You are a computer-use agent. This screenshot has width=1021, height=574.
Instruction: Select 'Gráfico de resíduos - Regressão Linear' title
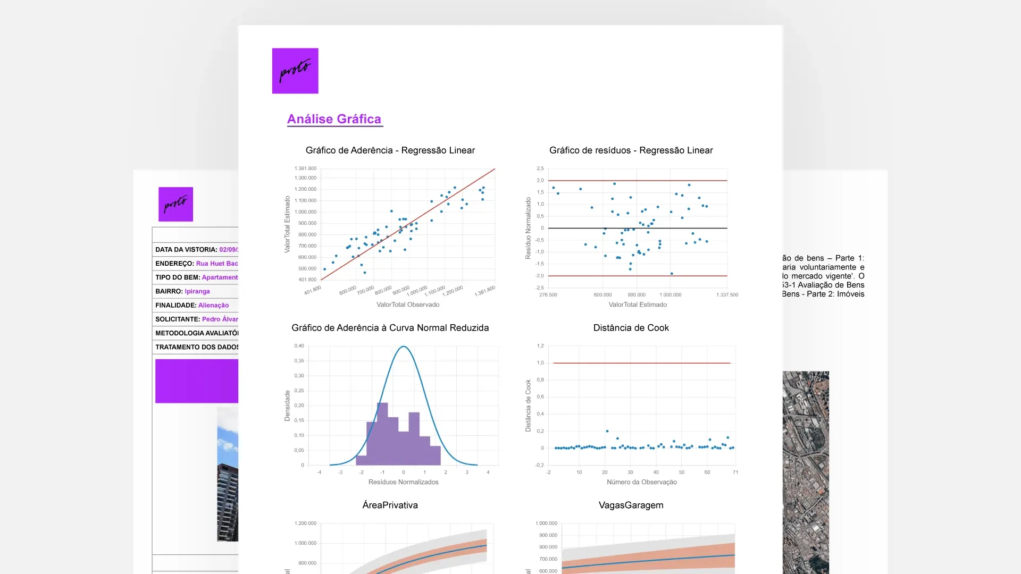tap(631, 150)
